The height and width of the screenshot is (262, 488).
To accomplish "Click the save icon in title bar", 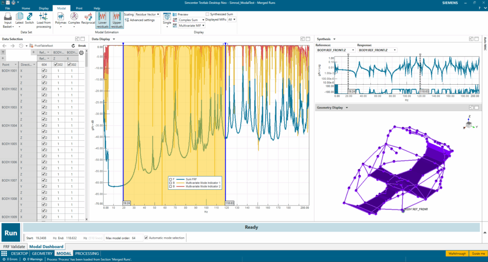I will (8, 2).
